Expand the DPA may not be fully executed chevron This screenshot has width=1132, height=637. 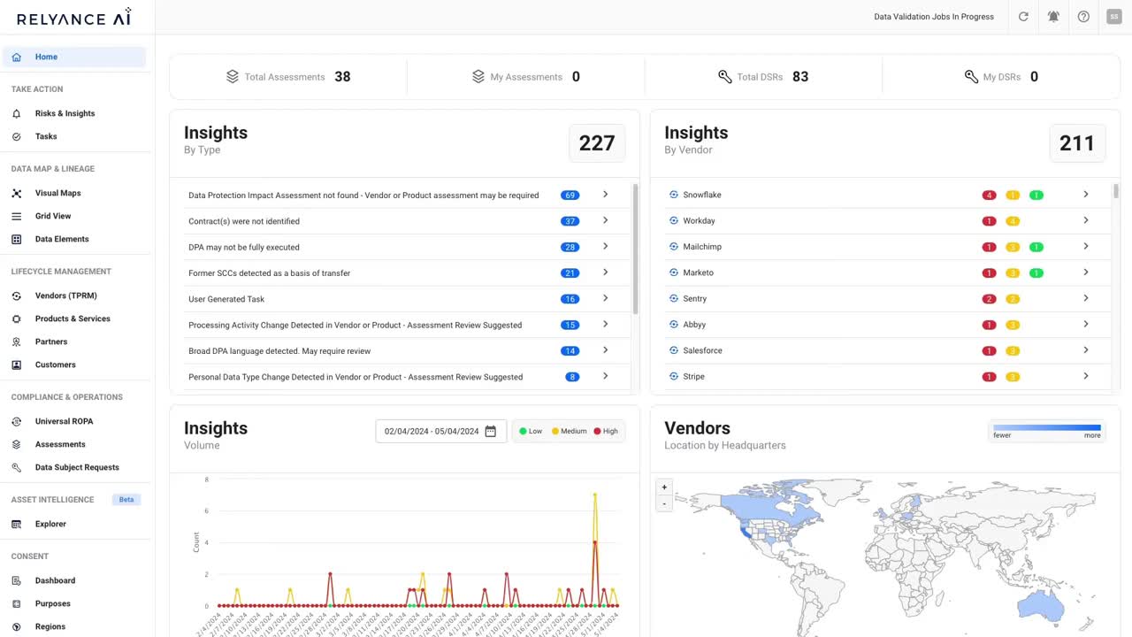[605, 246]
